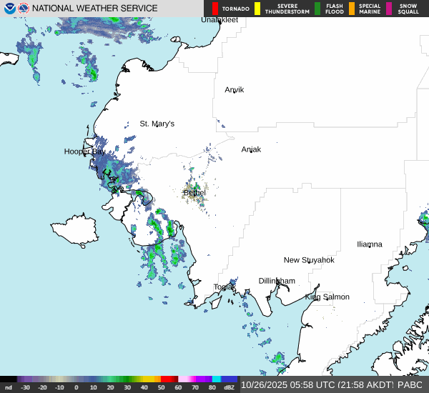Click the Aniak label on the map
The width and height of the screenshot is (429, 393).
point(251,149)
